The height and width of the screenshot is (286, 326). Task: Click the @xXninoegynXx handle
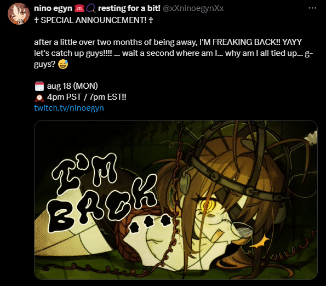coord(193,8)
